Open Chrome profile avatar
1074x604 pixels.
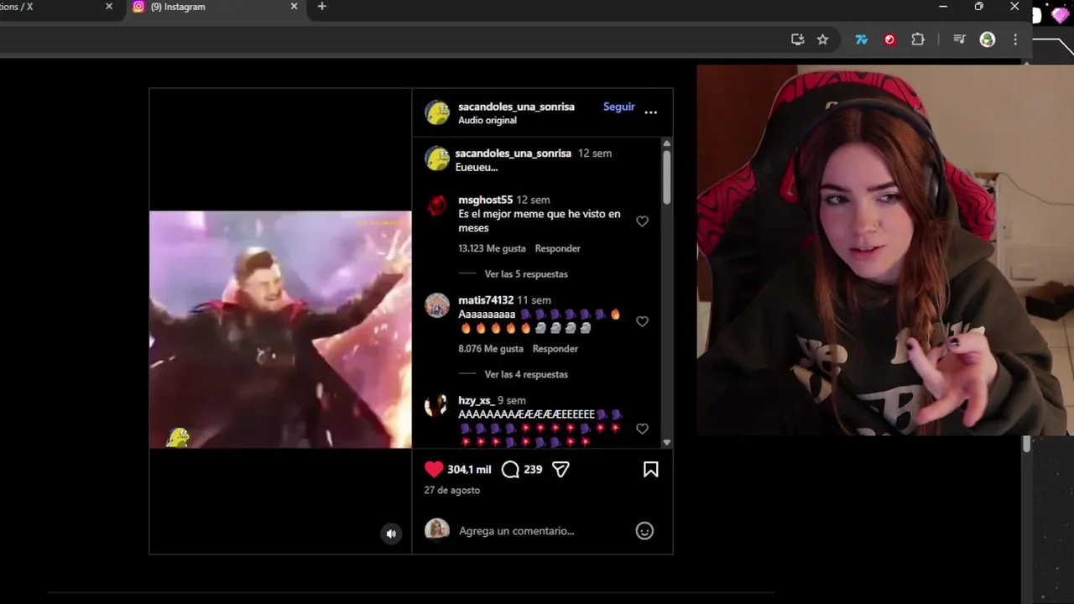[x=988, y=39]
